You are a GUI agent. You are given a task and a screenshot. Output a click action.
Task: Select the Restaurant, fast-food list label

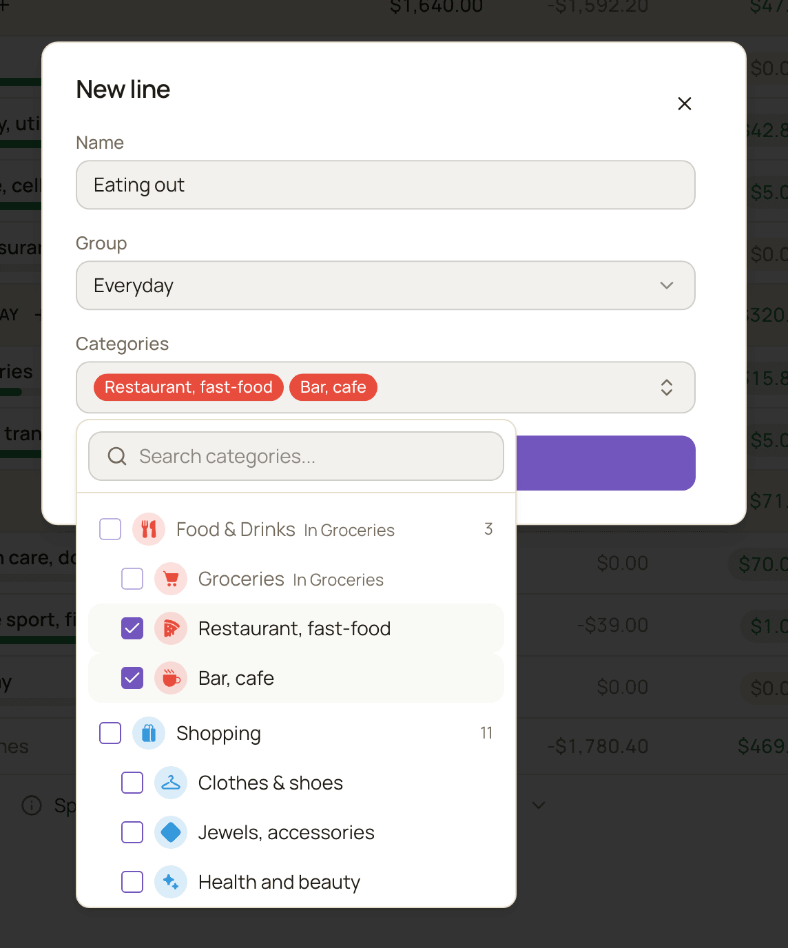pyautogui.click(x=294, y=628)
